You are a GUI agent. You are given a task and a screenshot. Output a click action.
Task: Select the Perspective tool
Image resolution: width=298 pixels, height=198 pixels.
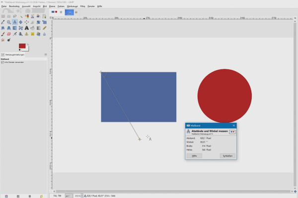point(9,28)
